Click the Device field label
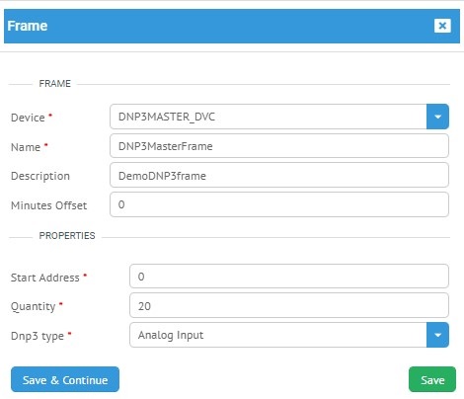Screen dimensions: 464x399 tap(28, 118)
